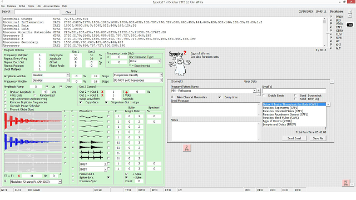356x200 pixels.
Task: Click the red plus sign before Hz field
Action: click(126, 92)
